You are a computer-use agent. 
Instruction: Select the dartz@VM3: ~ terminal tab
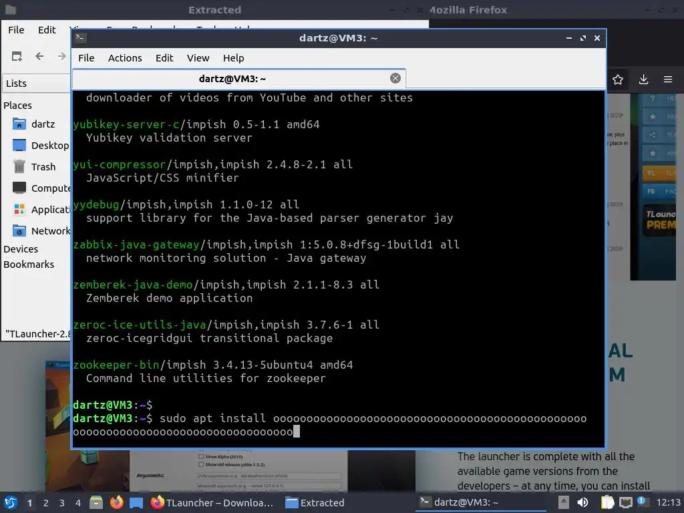point(238,79)
